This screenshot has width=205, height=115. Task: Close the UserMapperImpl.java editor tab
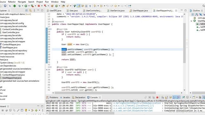pyautogui.click(x=176, y=11)
